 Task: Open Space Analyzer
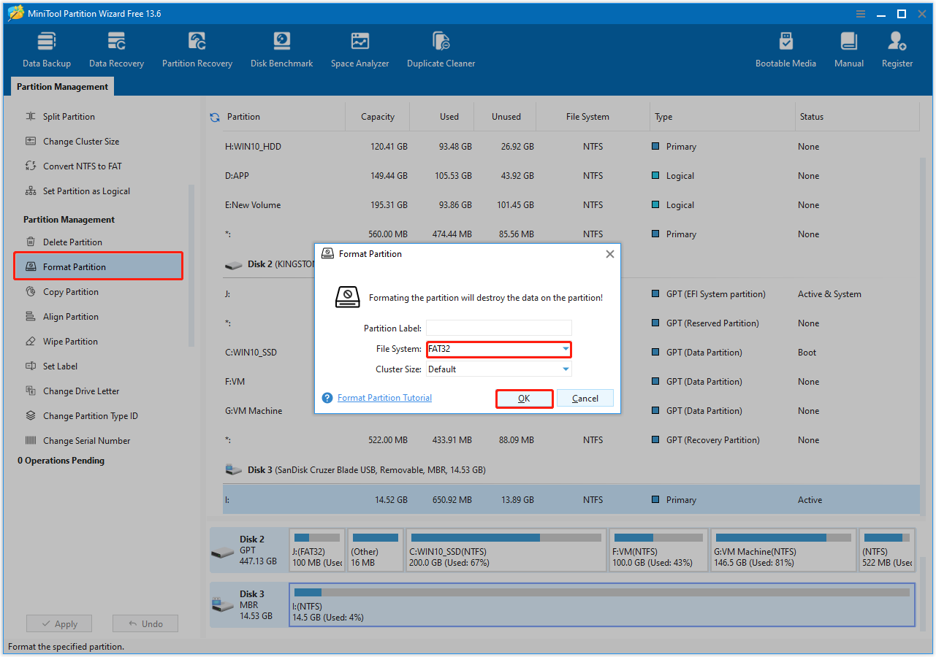(359, 50)
